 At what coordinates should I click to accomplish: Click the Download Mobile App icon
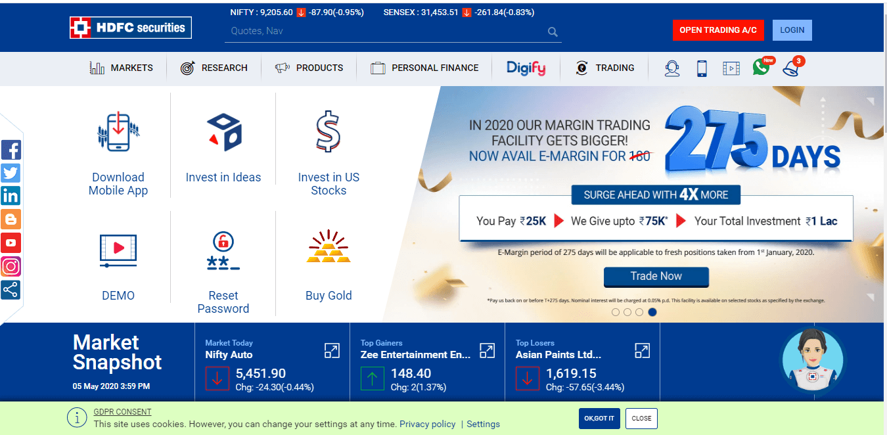[118, 132]
